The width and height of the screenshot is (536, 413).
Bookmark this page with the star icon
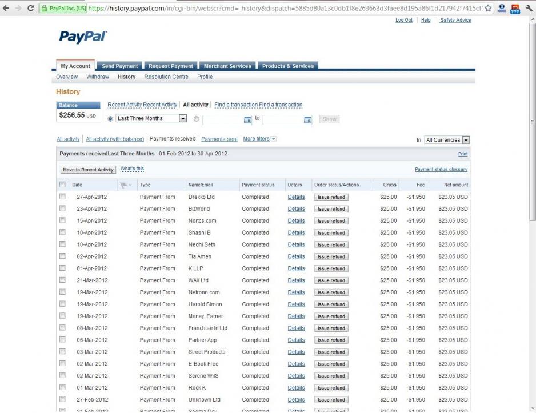488,8
